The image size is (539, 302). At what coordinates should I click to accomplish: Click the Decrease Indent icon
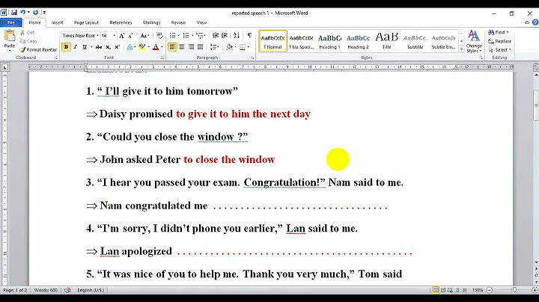point(215,35)
